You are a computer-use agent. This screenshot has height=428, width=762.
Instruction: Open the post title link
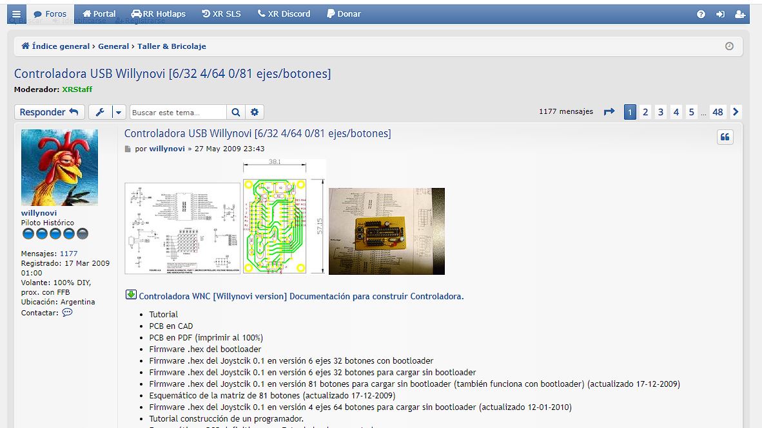pyautogui.click(x=258, y=133)
